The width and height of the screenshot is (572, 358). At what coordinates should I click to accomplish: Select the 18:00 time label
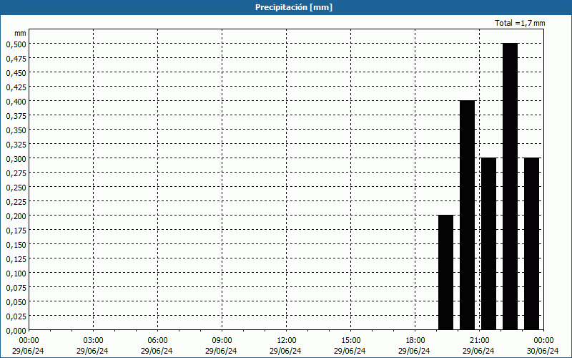[x=415, y=341]
